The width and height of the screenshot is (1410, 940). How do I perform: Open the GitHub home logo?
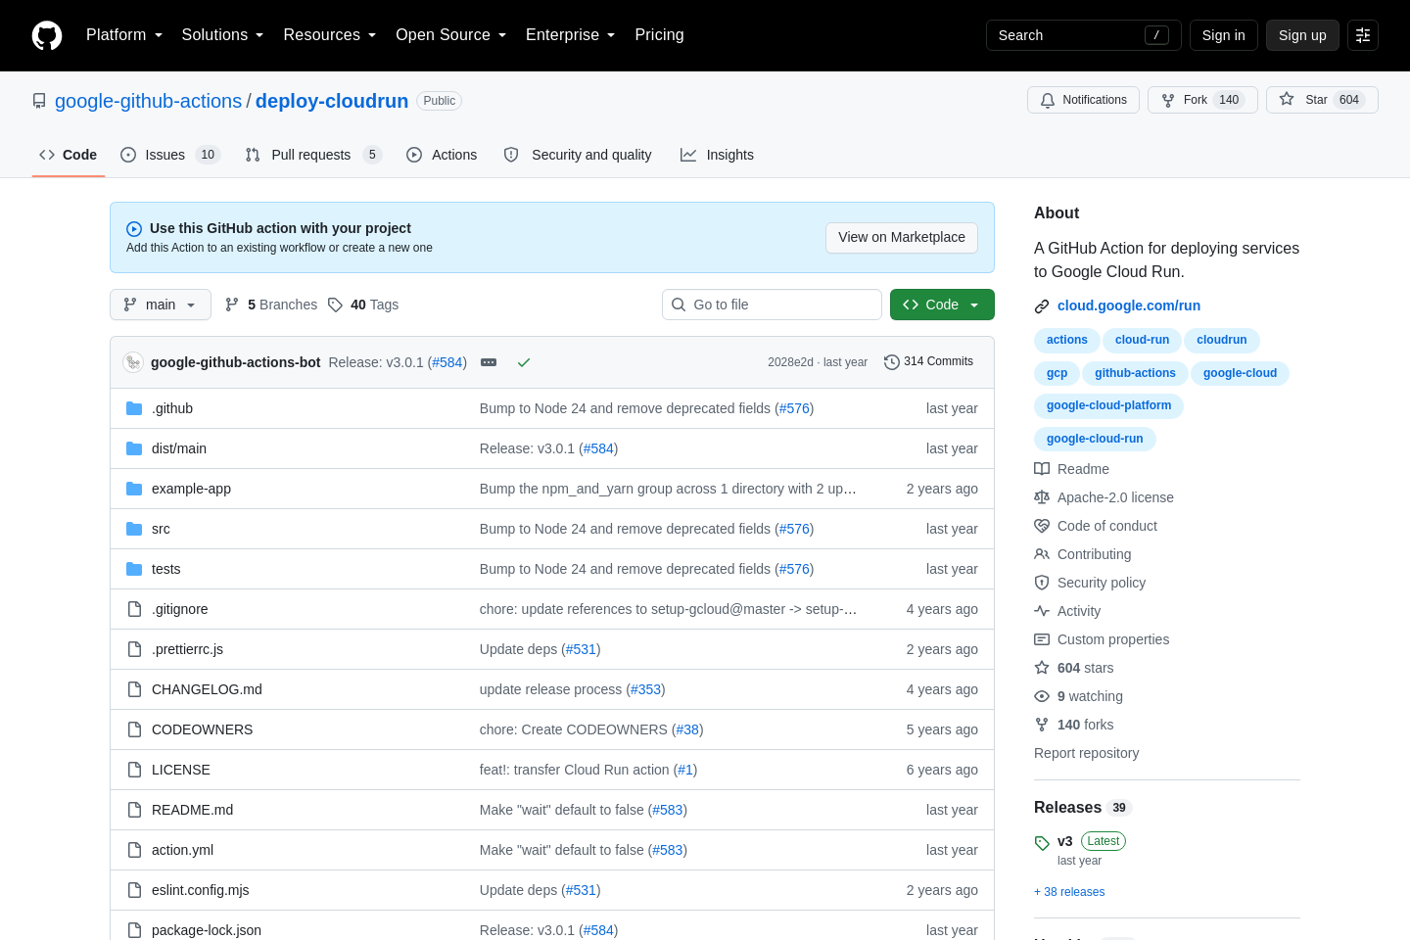point(47,35)
